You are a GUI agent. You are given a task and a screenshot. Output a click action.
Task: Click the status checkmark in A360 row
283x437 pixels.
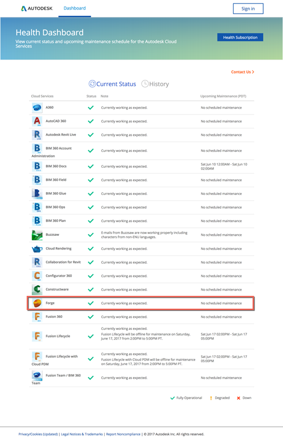(91, 108)
